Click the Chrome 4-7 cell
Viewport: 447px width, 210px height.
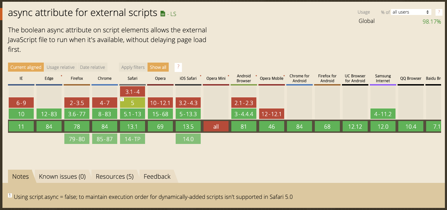pos(105,103)
